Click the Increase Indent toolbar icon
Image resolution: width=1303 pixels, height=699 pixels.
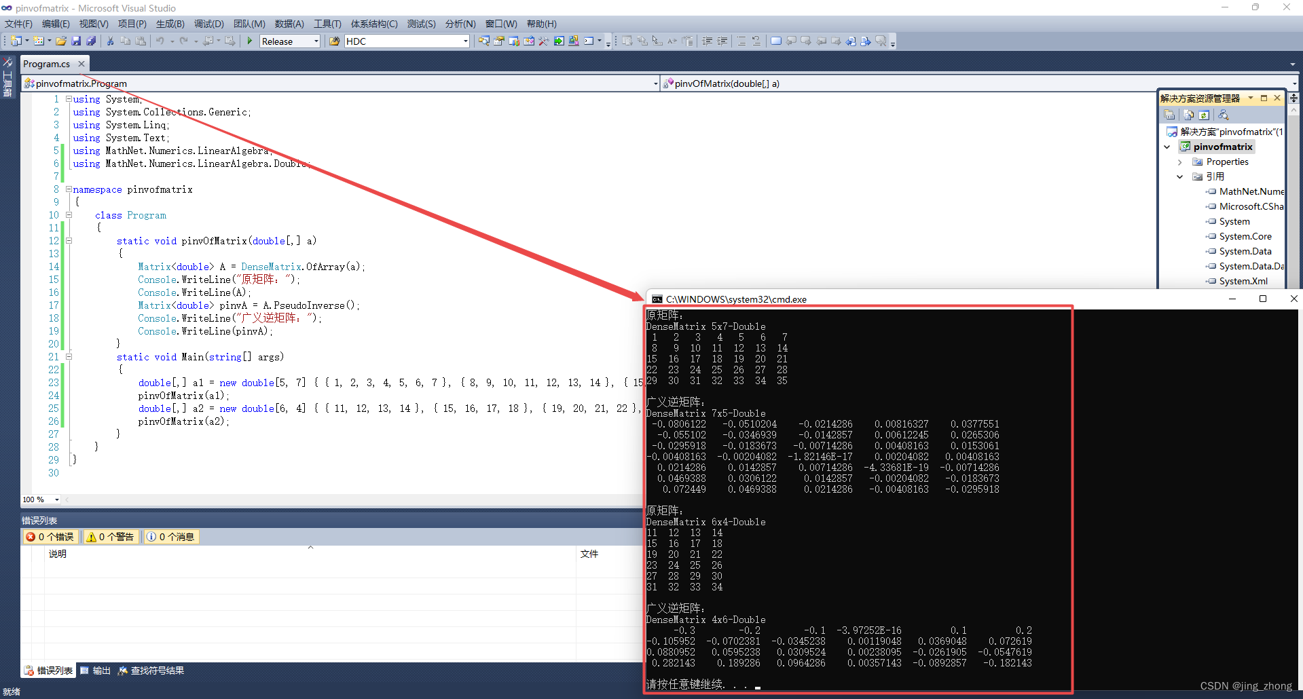pyautogui.click(x=722, y=41)
